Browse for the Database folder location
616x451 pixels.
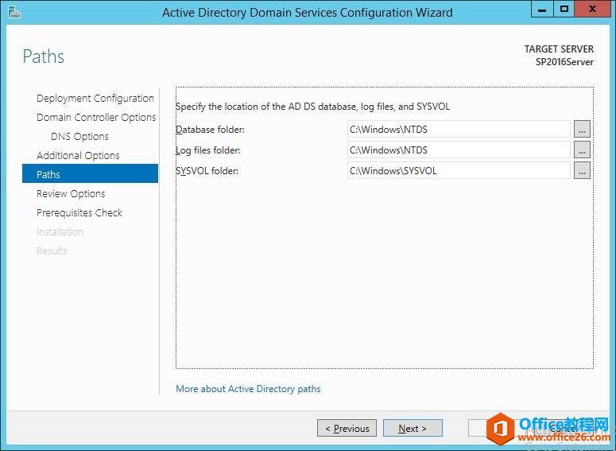coord(582,129)
